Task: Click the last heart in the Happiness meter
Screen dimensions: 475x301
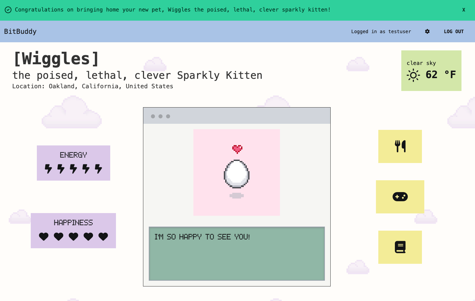Action: pyautogui.click(x=103, y=237)
